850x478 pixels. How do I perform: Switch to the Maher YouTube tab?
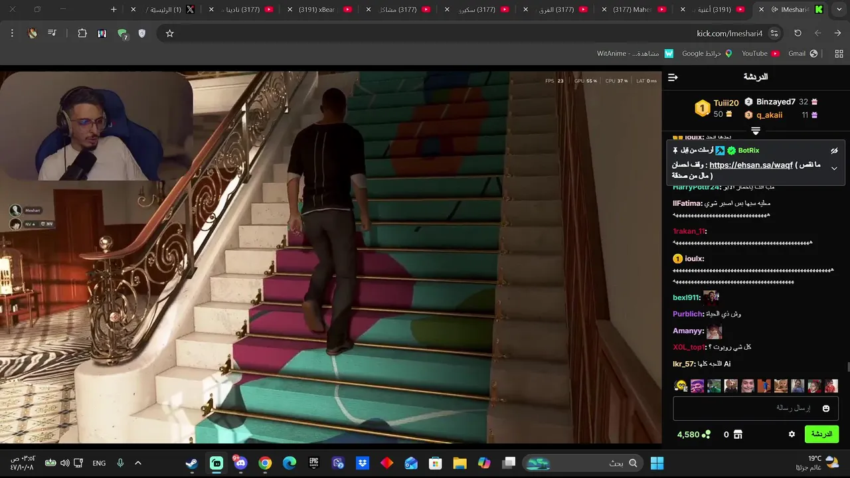tap(633, 9)
